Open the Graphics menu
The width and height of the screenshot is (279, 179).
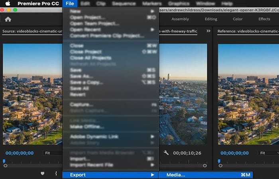click(x=179, y=4)
